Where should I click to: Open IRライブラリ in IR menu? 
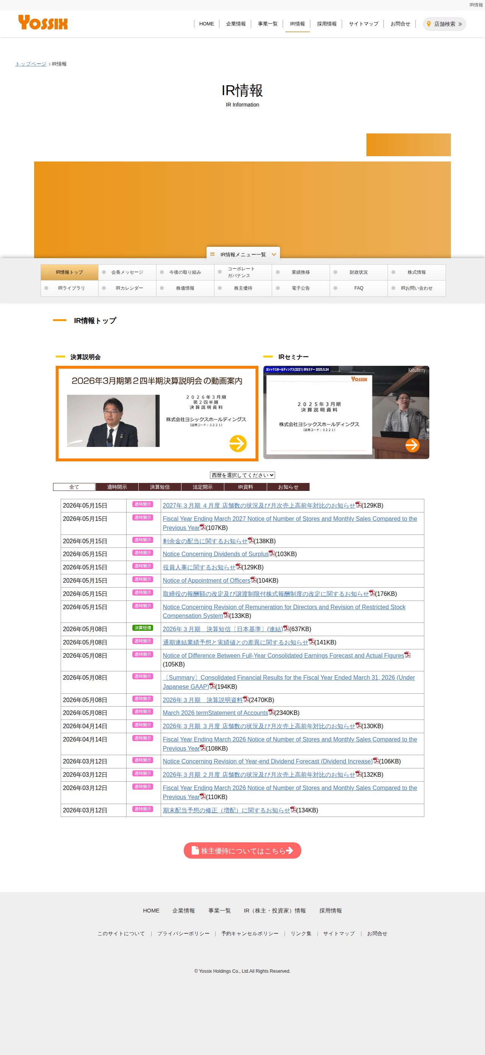point(70,288)
